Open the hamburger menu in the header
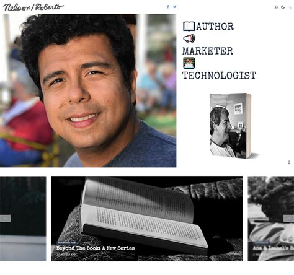 point(290,7)
